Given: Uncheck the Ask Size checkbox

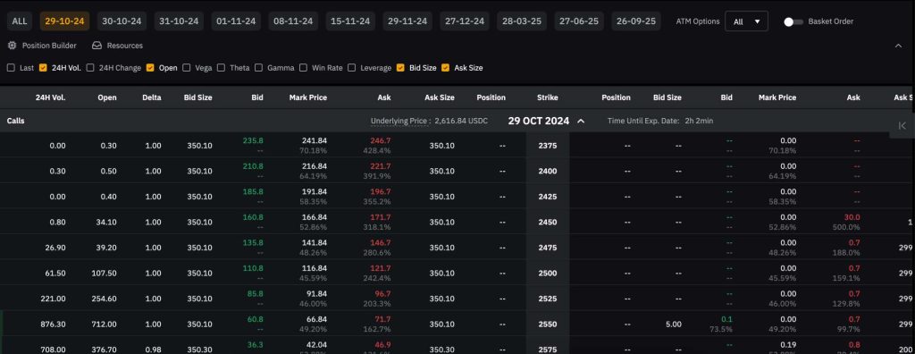Looking at the screenshot, I should 445,68.
